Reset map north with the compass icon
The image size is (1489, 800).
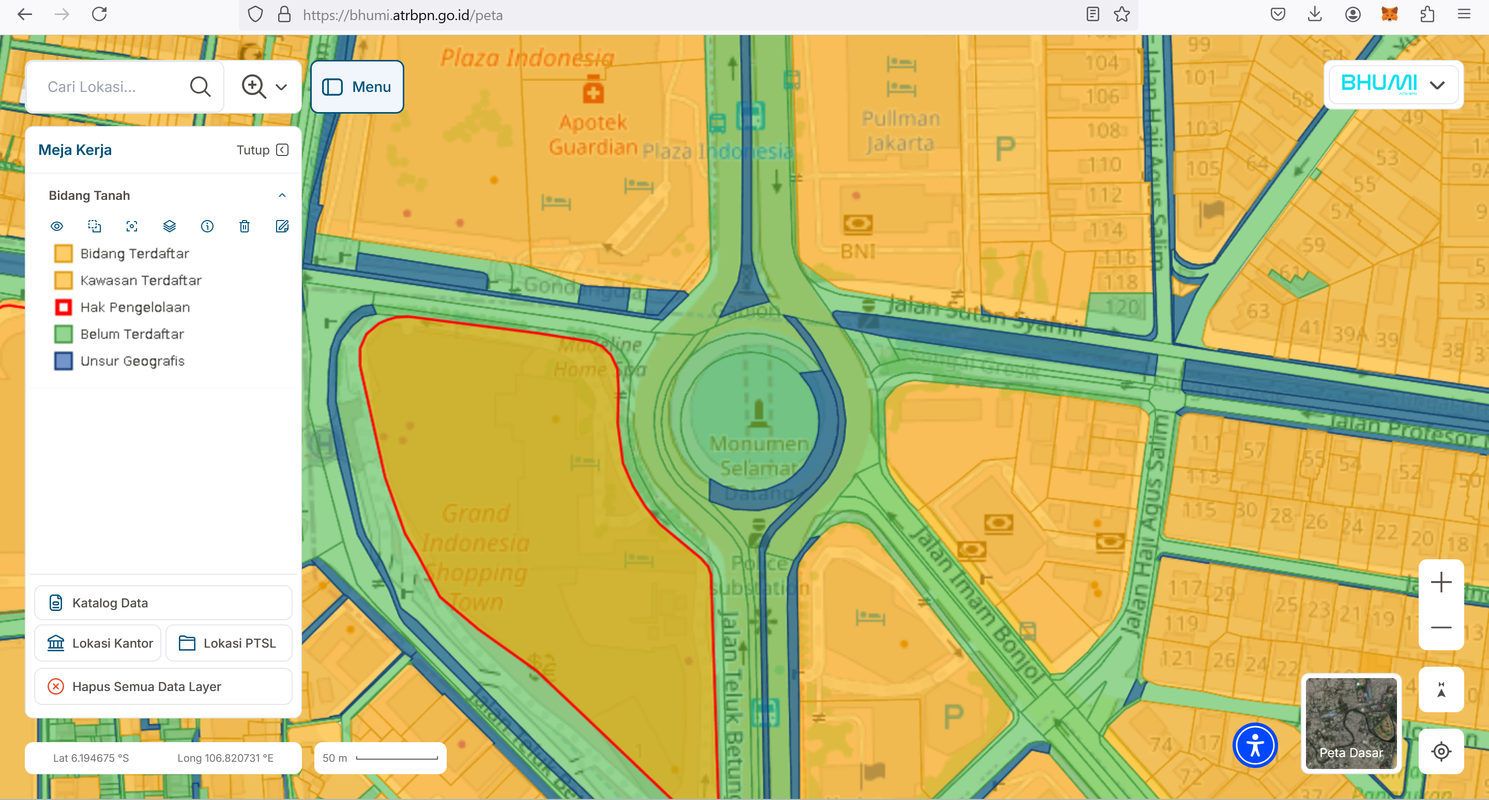click(1441, 689)
